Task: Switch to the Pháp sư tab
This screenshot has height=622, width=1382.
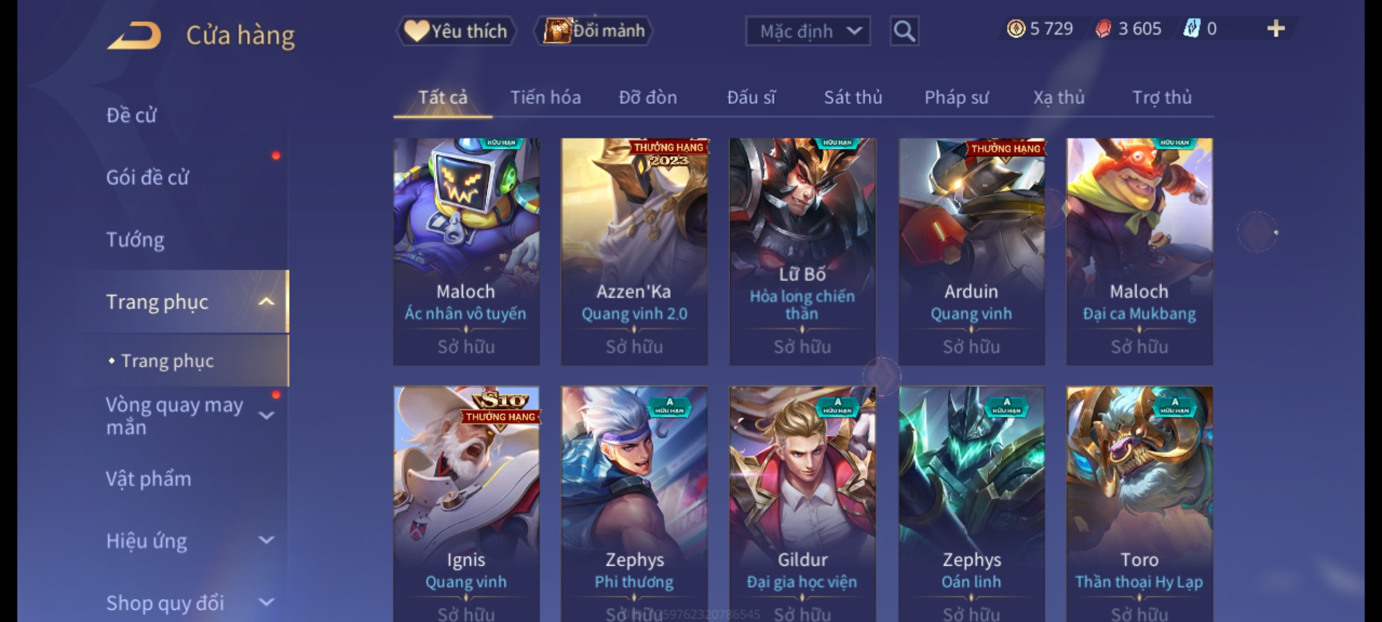Action: (956, 97)
